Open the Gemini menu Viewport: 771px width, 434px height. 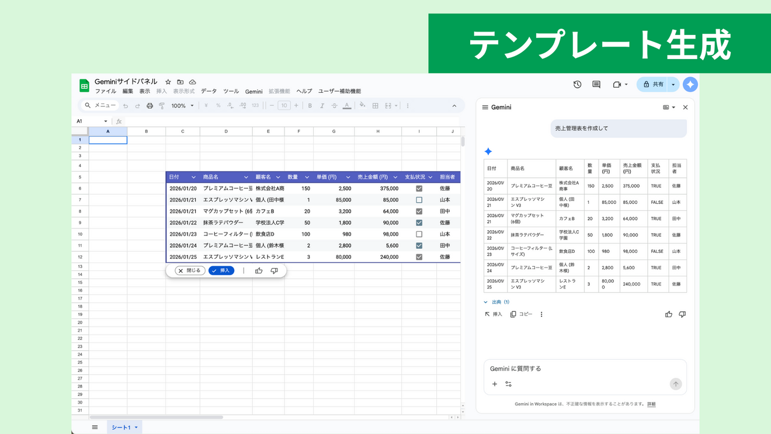click(x=253, y=92)
